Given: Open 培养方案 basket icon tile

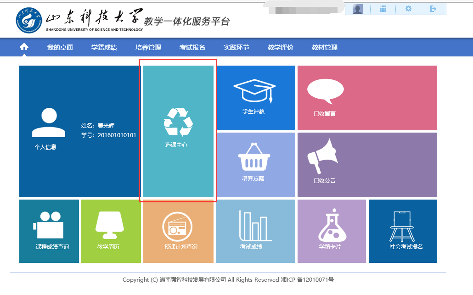Looking at the screenshot, I should pos(255,165).
